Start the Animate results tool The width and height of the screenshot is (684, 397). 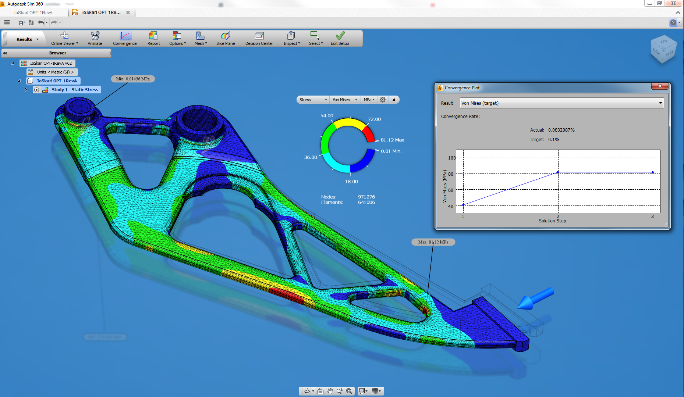point(95,38)
